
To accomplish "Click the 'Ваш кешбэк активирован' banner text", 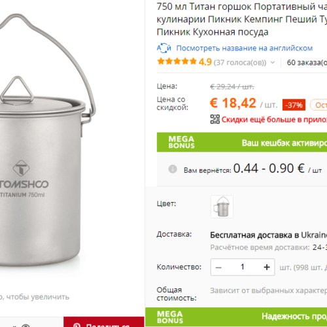I will point(284,143).
